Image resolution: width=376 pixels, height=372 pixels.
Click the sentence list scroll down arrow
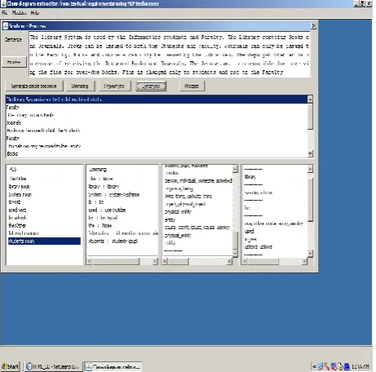(x=310, y=153)
